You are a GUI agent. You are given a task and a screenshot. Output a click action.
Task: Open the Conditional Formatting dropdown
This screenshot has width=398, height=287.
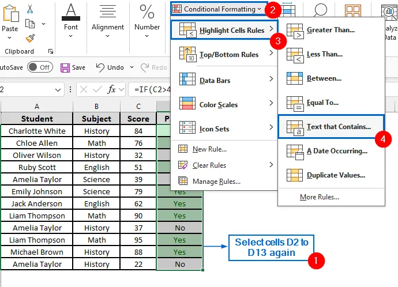coord(219,9)
